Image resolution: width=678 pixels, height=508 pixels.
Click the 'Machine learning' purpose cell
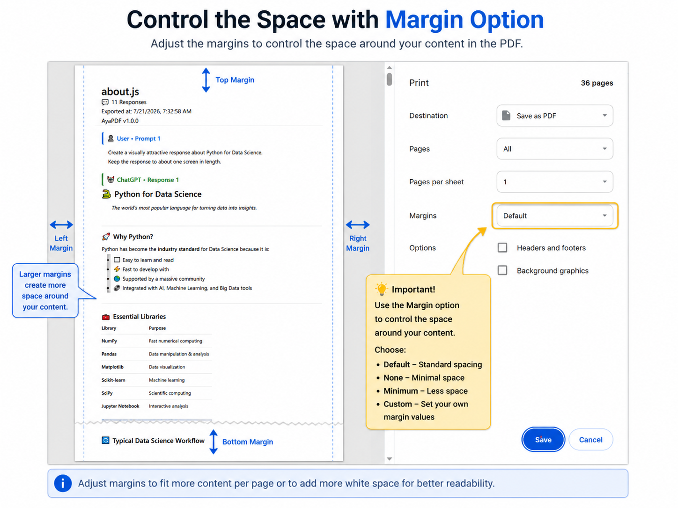pos(167,380)
